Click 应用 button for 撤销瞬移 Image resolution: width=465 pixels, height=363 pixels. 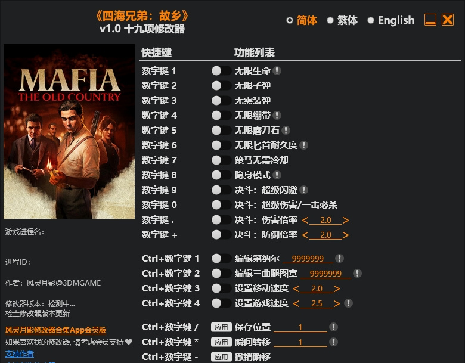(221, 356)
